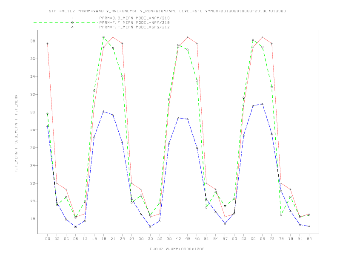
Task: Click x-axis tick label 00
Action: 48,239
